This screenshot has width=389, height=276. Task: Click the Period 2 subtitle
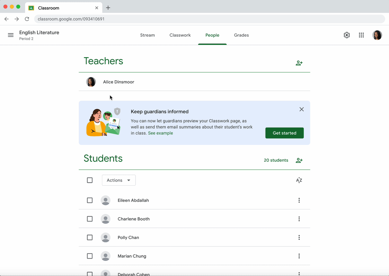[x=26, y=39]
